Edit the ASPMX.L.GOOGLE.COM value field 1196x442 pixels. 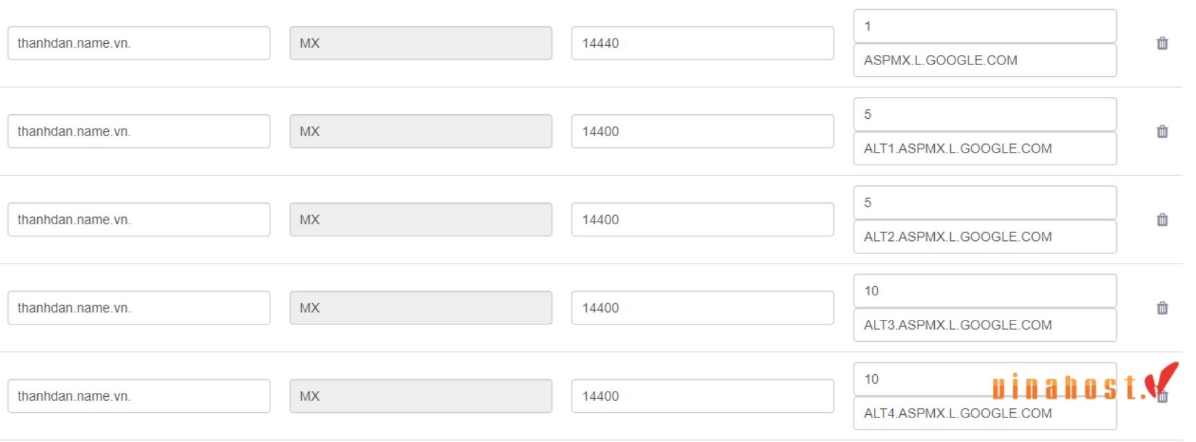[x=985, y=60]
